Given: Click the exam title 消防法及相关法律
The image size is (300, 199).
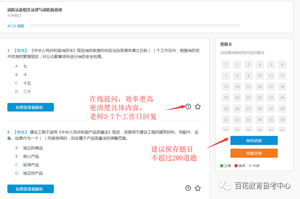Looking at the screenshot, I should 35,10.
